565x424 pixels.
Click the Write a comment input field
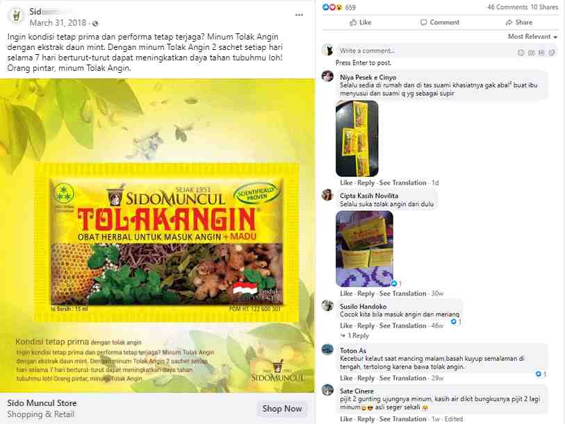tap(425, 51)
